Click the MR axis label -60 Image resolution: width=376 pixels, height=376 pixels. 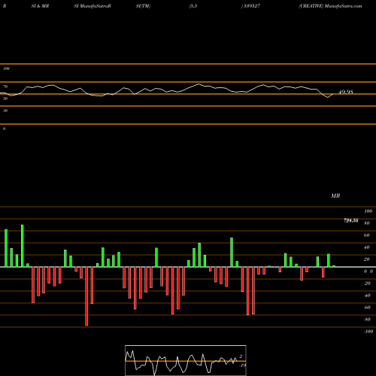pyautogui.click(x=367, y=308)
